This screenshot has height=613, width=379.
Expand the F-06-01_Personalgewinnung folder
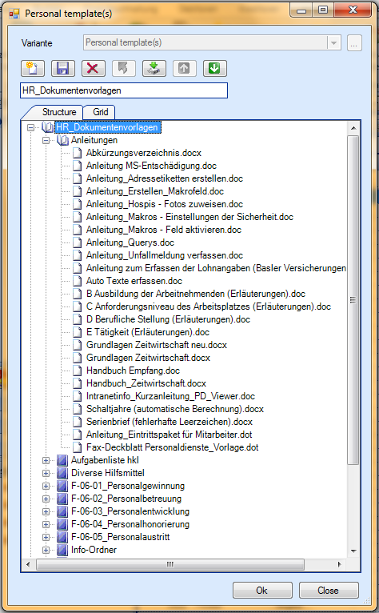point(46,487)
